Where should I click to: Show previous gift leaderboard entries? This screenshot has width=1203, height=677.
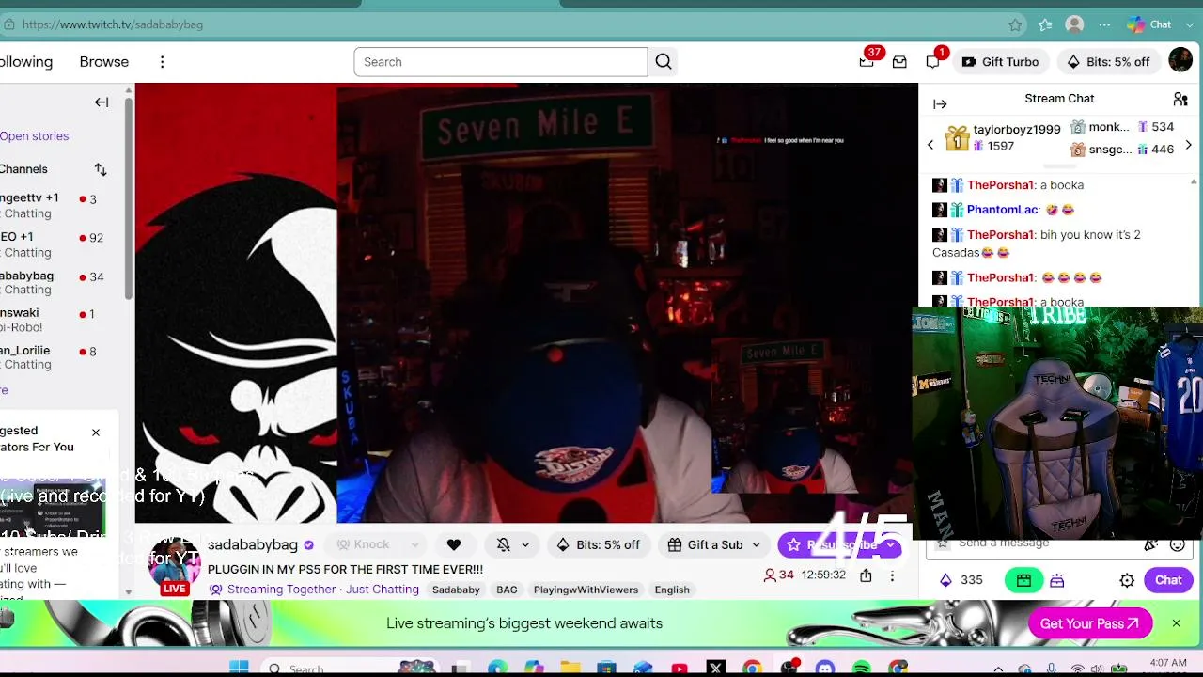[x=930, y=145]
